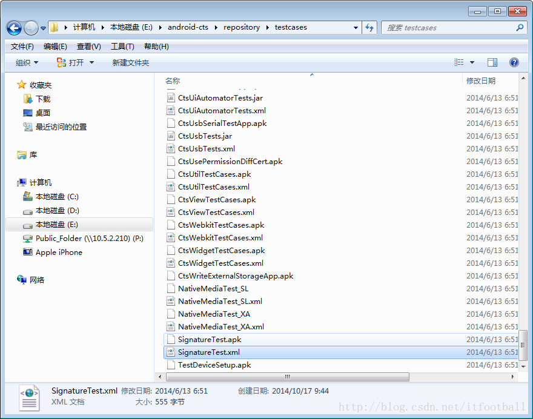The height and width of the screenshot is (419, 533).
Task: Select CtsUtilTestCases.apk file icon
Action: click(x=171, y=174)
